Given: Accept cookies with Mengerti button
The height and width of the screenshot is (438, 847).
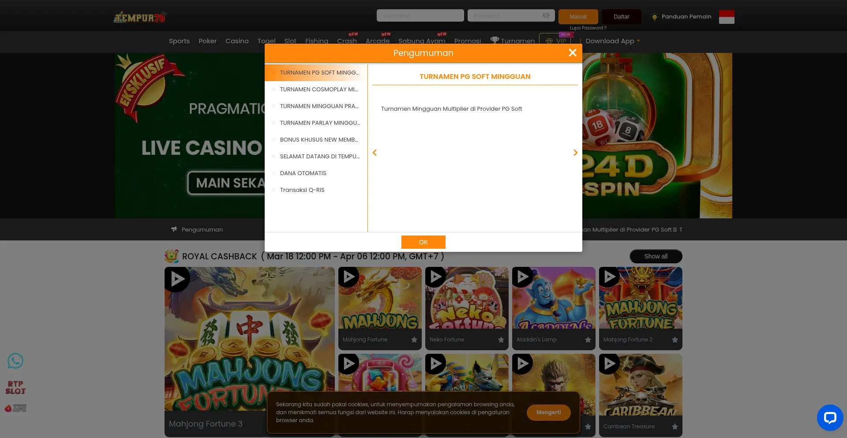Looking at the screenshot, I should pyautogui.click(x=549, y=412).
